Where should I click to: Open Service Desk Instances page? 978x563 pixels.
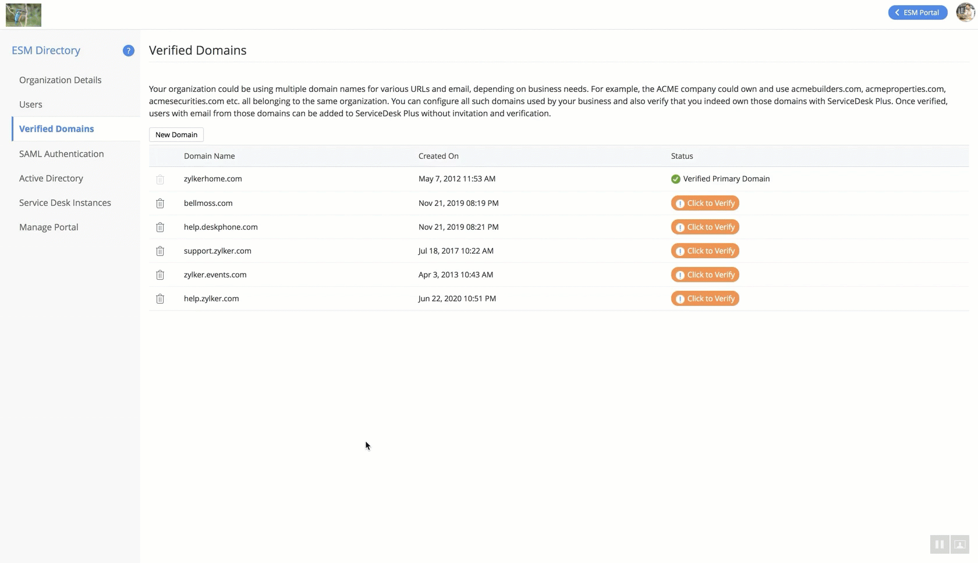click(65, 203)
